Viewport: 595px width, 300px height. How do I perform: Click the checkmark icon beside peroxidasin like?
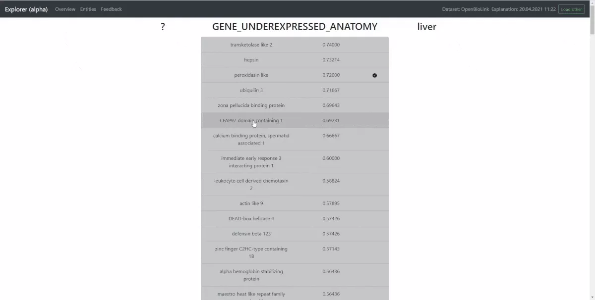(374, 75)
